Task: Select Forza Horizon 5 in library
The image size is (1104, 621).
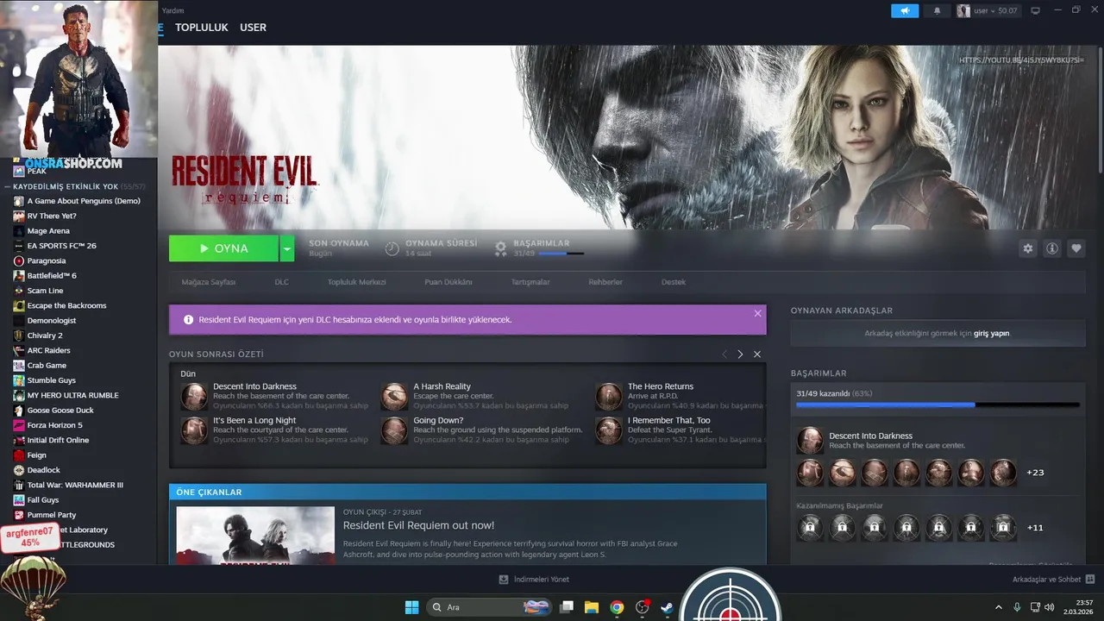Action: tap(54, 425)
